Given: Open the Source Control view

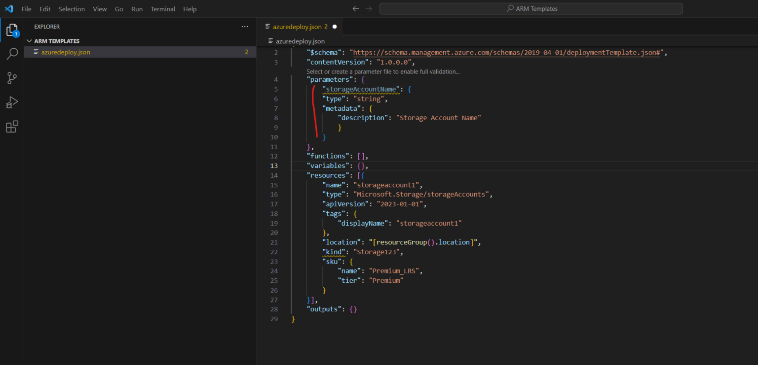Looking at the screenshot, I should 12,78.
